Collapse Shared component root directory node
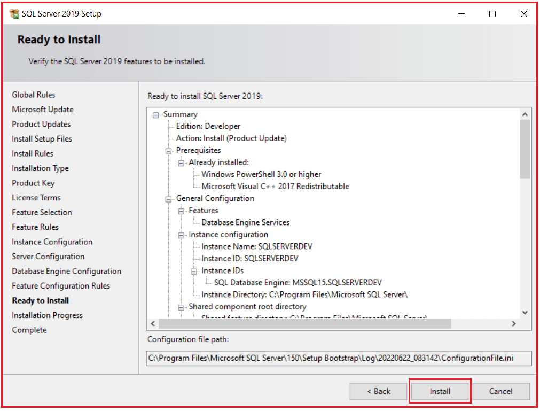The height and width of the screenshot is (411, 540). pyautogui.click(x=181, y=307)
